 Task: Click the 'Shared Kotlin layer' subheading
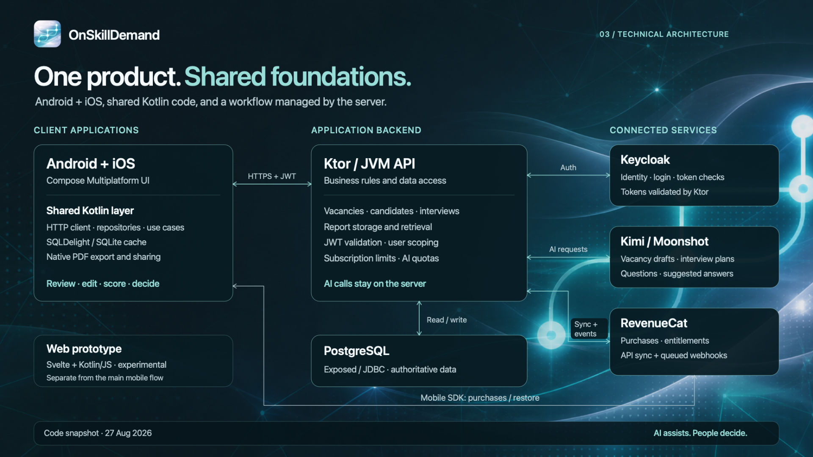pos(90,211)
